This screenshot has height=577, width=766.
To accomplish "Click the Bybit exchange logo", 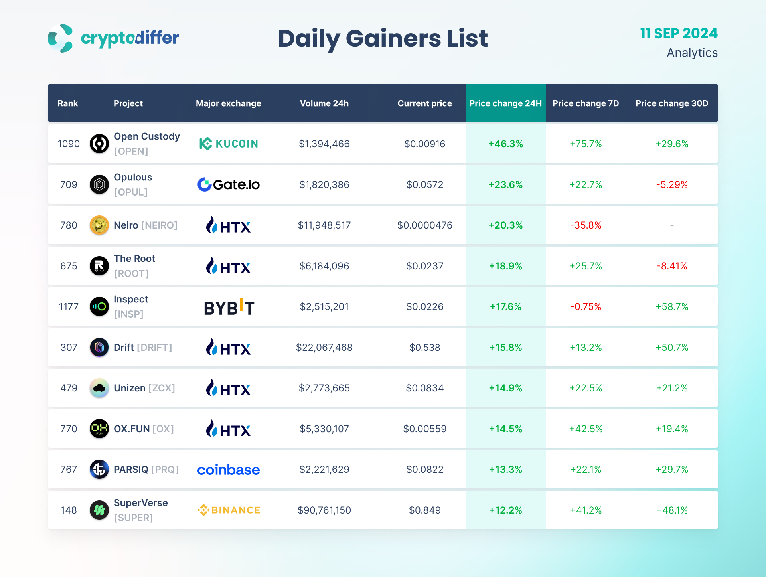I will [x=229, y=307].
